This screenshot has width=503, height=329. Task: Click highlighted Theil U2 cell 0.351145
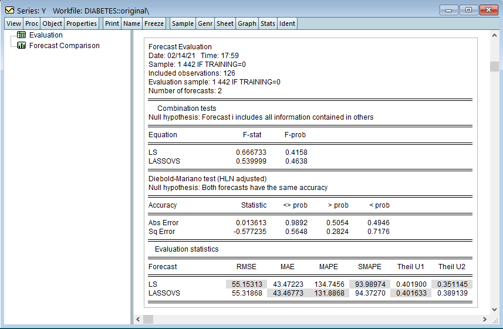[x=452, y=284]
